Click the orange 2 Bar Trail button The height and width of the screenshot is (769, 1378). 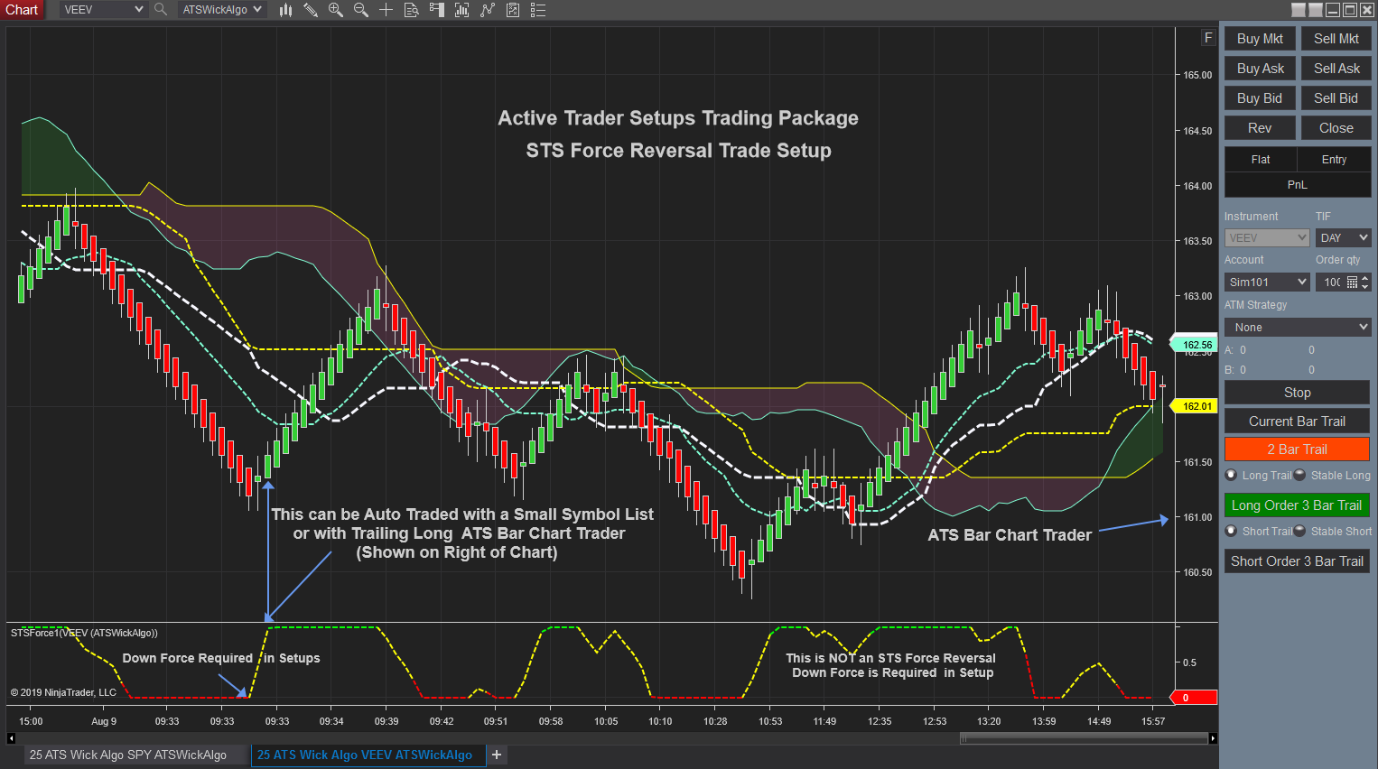1297,449
